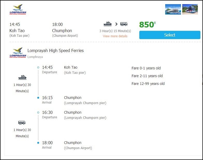Click the 850 baht price
This screenshot has height=160, width=203.
[147, 25]
